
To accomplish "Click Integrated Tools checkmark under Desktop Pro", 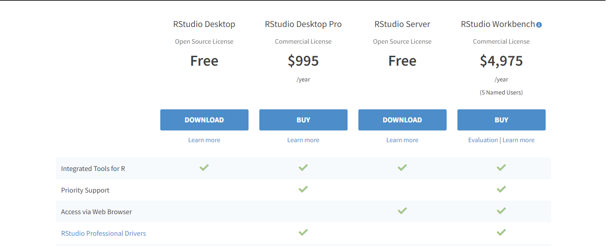I will coord(303,167).
